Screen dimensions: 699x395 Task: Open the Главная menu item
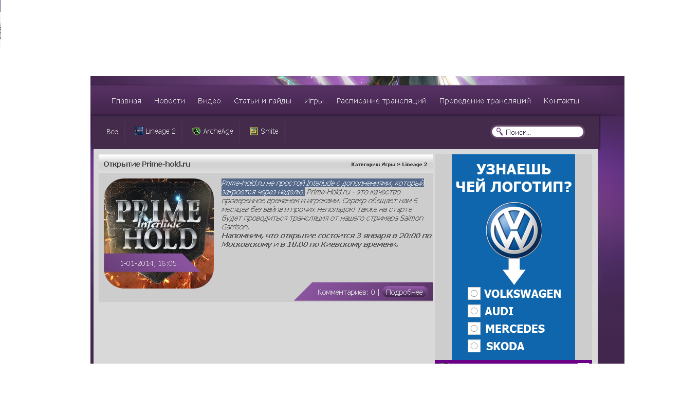pyautogui.click(x=126, y=101)
